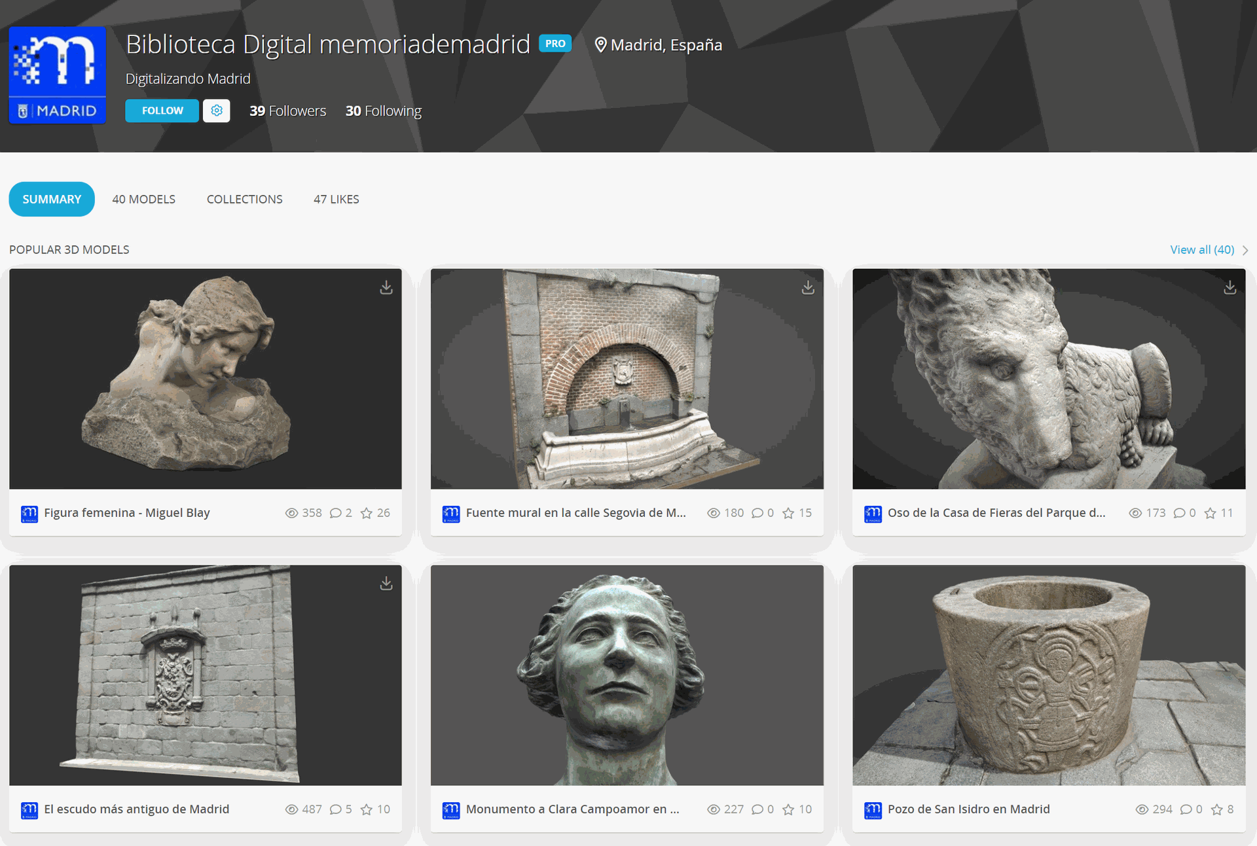Viewport: 1257px width, 846px height.
Task: Open Pozo de San Isidro en Madrid title
Action: click(968, 809)
